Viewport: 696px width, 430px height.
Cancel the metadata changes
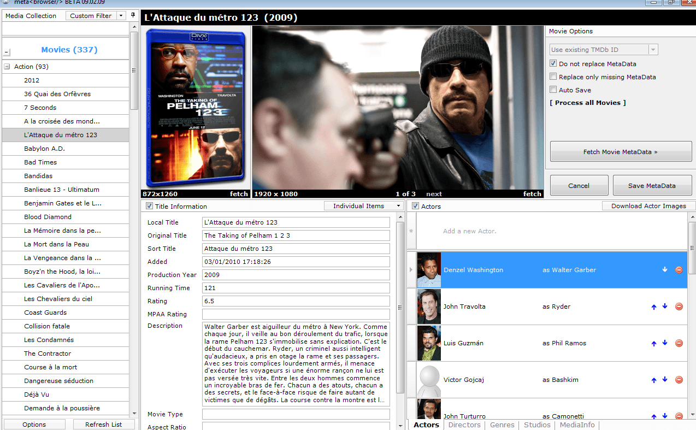579,186
